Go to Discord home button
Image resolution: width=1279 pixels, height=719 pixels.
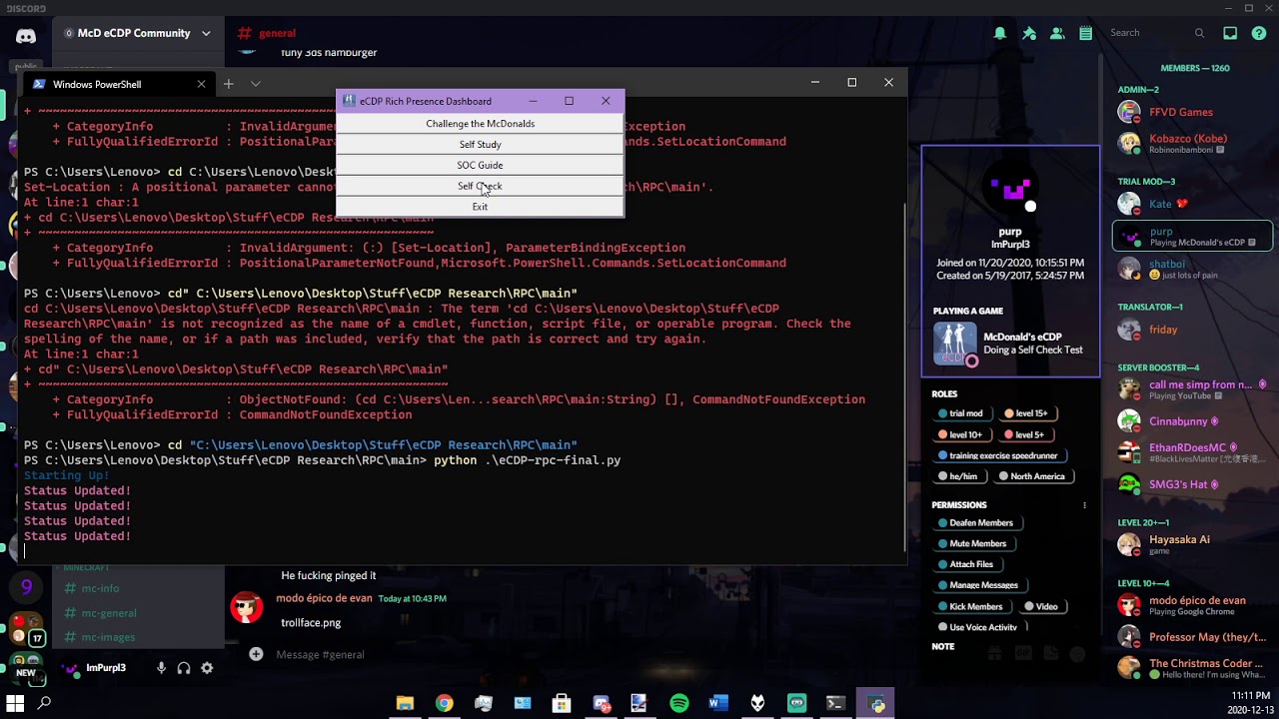pos(26,36)
